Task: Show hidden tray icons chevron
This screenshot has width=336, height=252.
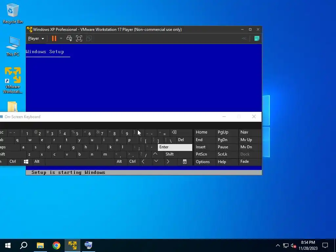Action: 278,245
